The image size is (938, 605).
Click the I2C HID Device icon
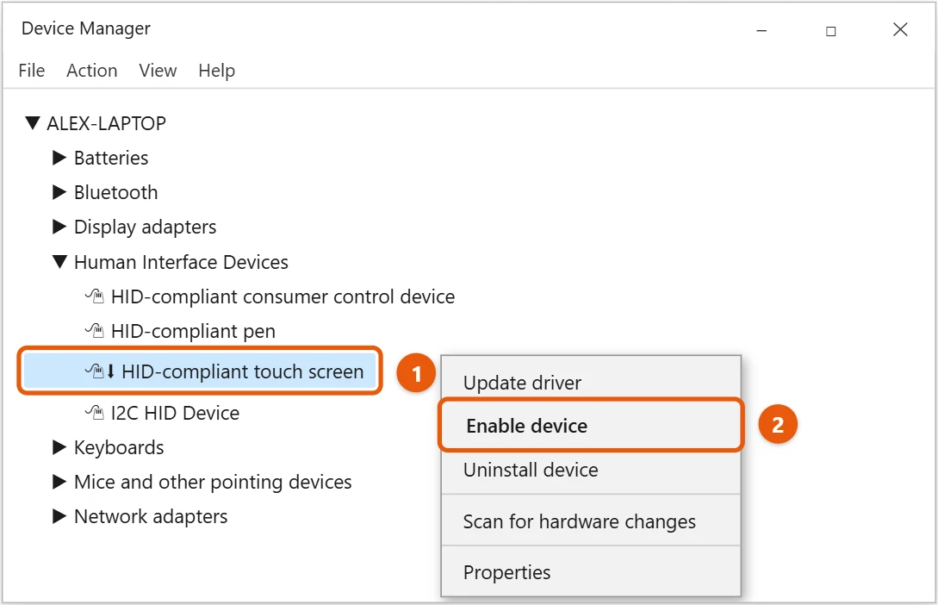95,412
